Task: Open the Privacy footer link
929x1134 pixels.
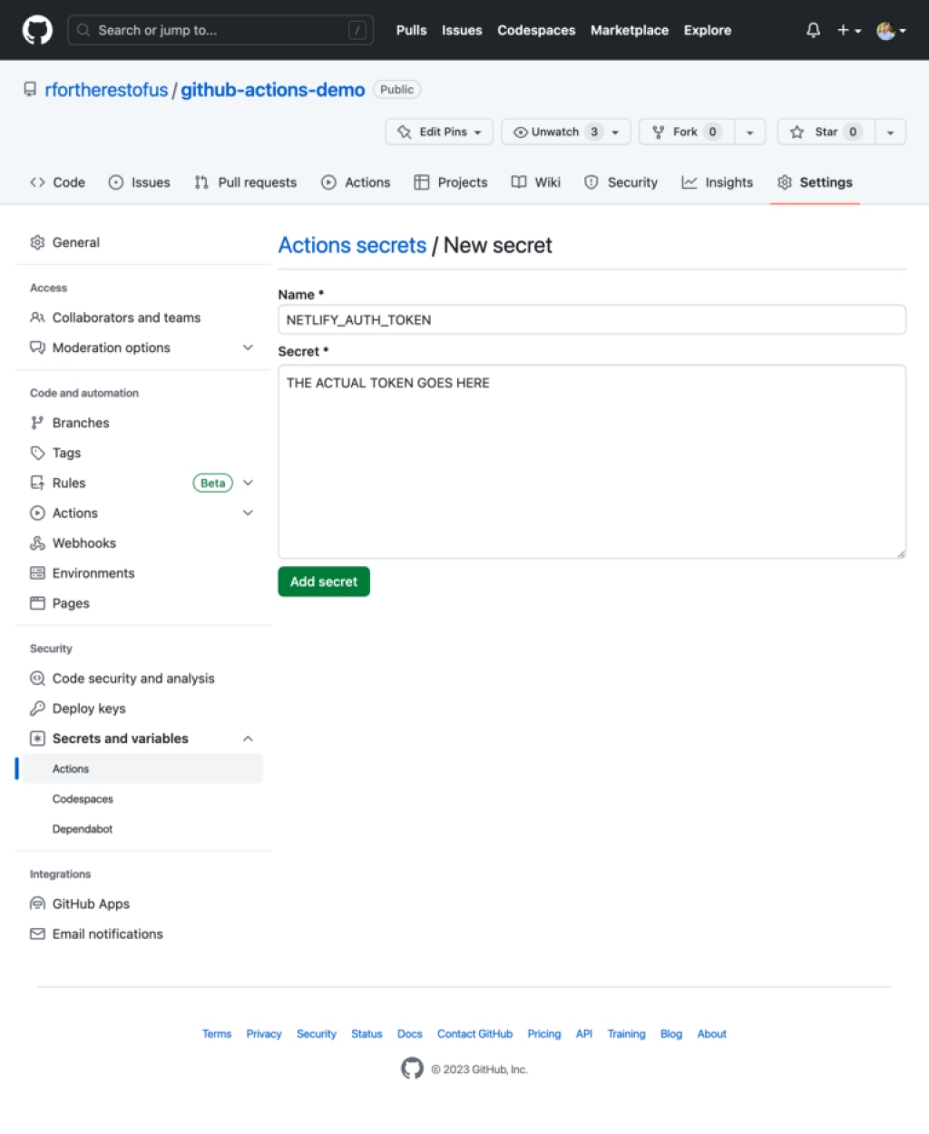Action: coord(264,1033)
